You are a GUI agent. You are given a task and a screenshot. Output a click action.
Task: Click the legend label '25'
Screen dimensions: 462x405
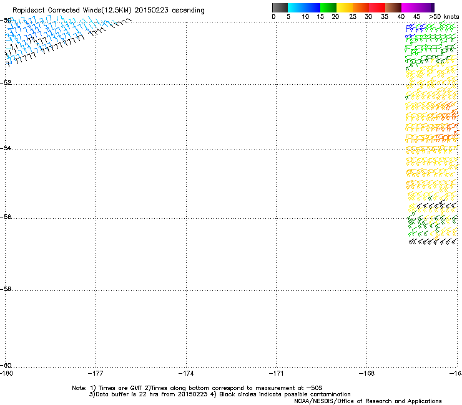tap(353, 17)
